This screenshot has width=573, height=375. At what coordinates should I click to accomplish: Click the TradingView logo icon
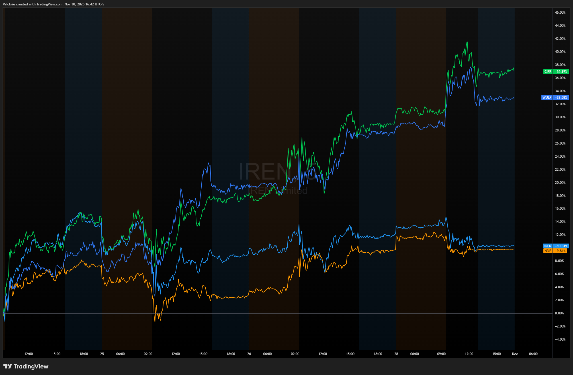(8, 366)
